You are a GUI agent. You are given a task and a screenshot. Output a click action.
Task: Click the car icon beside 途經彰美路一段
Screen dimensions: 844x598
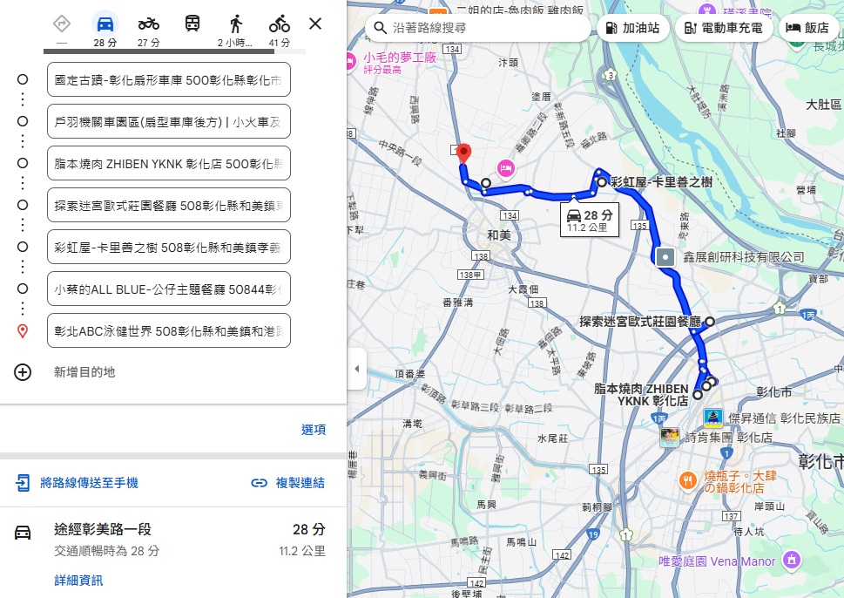23,533
